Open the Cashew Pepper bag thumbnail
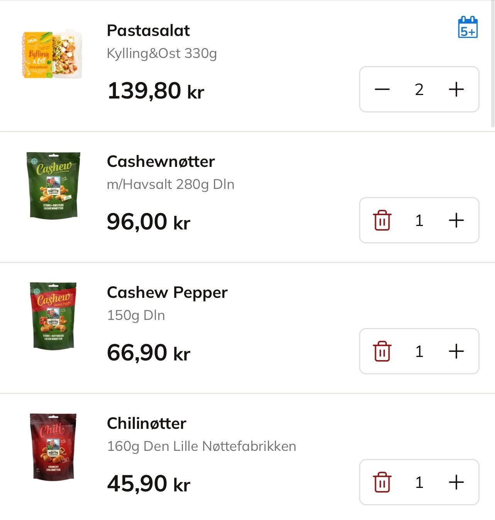This screenshot has height=520, width=495. [53, 316]
